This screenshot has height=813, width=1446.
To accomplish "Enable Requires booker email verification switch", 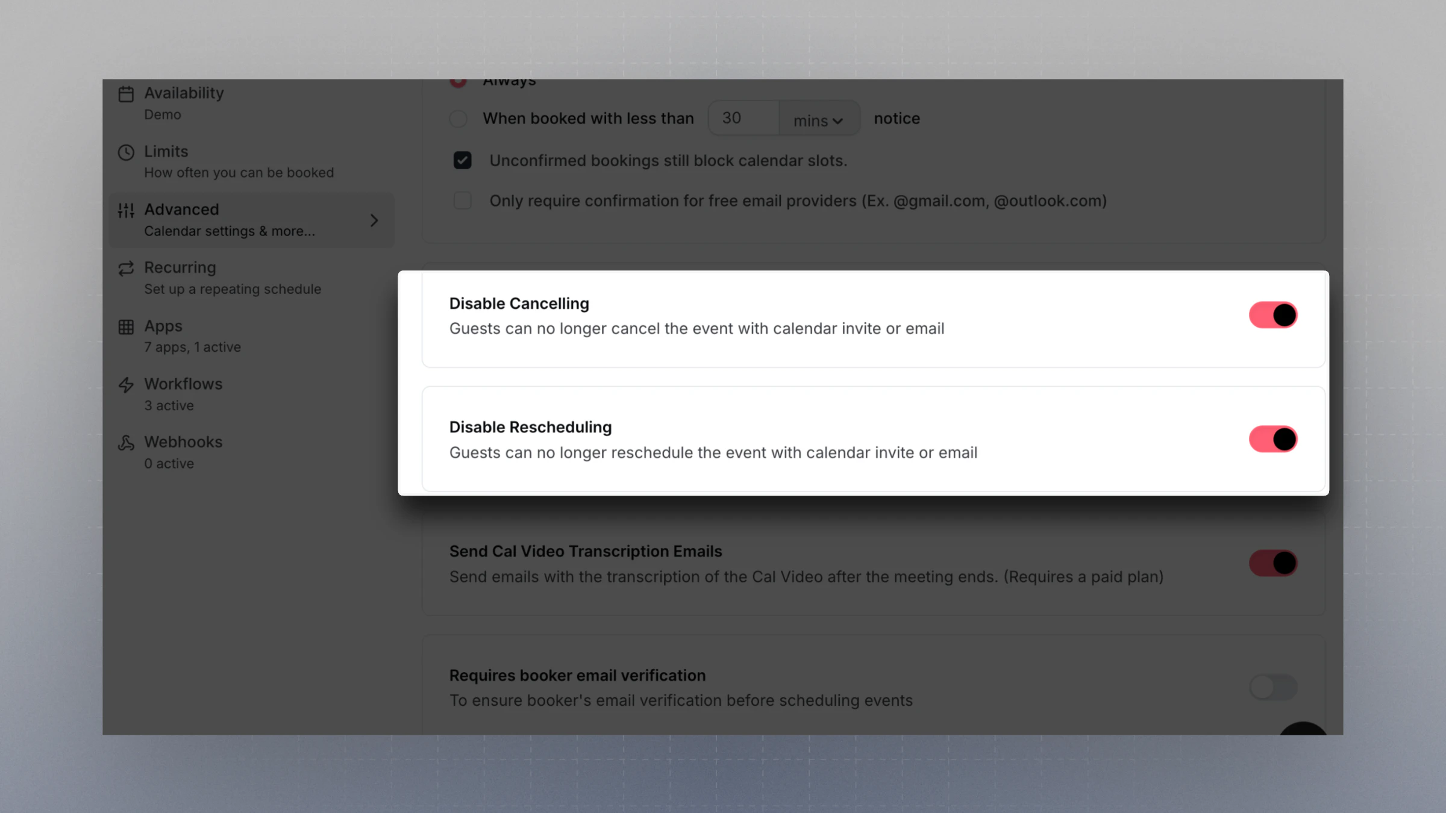I will [x=1272, y=687].
